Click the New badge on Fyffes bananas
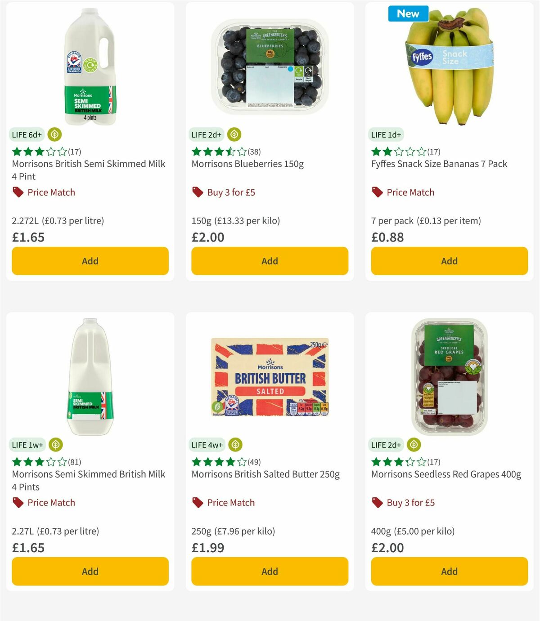Image resolution: width=540 pixels, height=621 pixels. coord(408,14)
